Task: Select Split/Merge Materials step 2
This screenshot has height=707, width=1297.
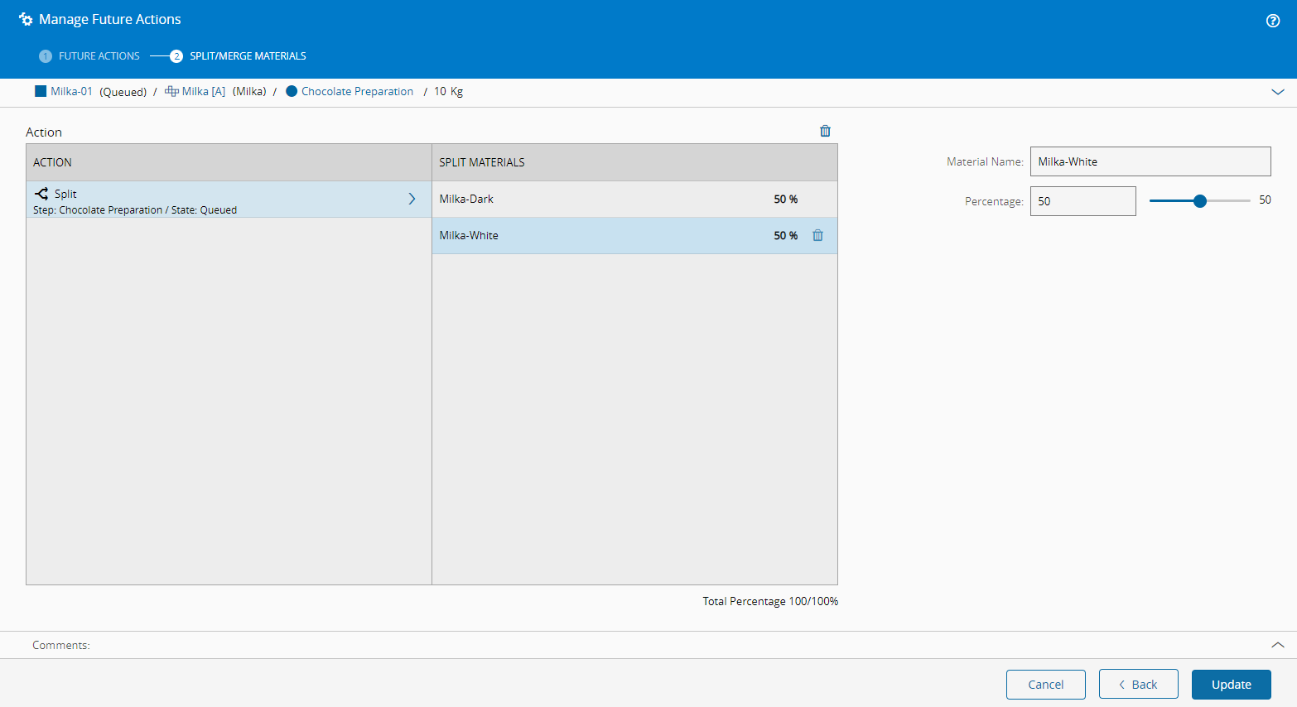Action: tap(176, 56)
